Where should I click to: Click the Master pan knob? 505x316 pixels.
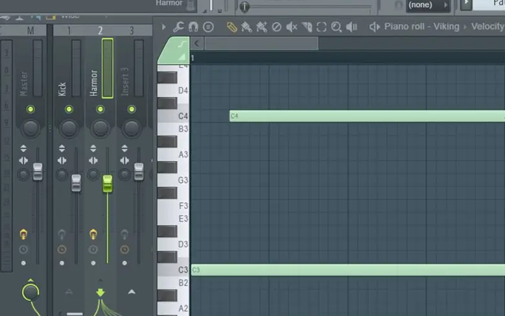coord(30,128)
